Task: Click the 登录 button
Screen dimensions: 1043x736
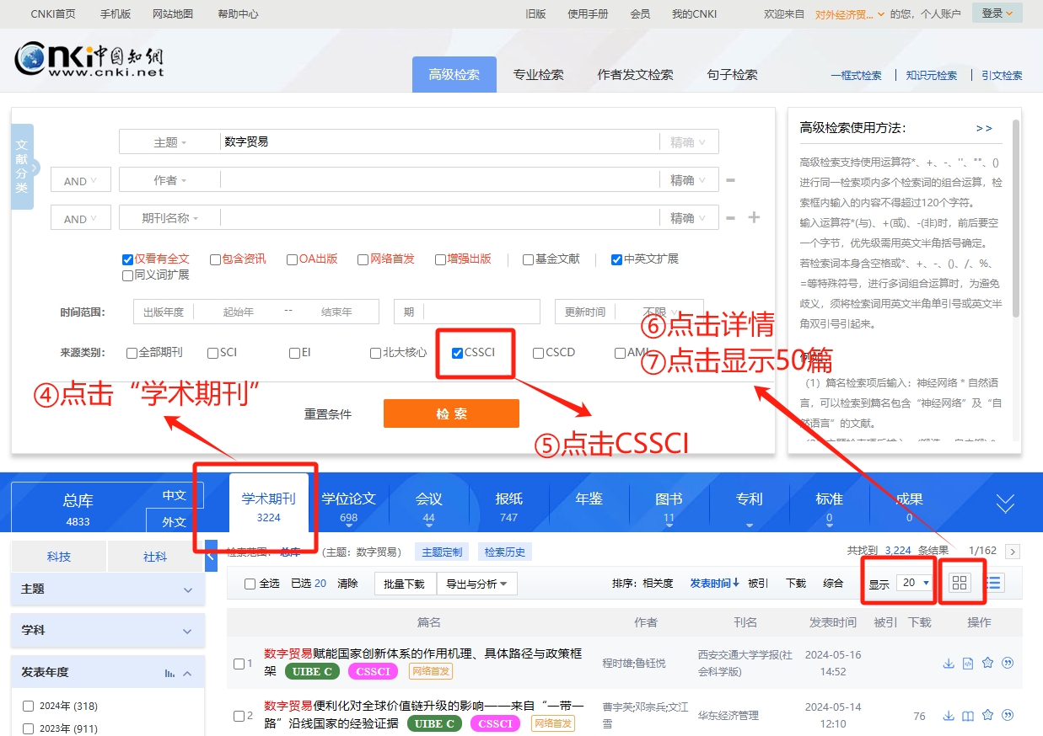Action: click(x=997, y=13)
